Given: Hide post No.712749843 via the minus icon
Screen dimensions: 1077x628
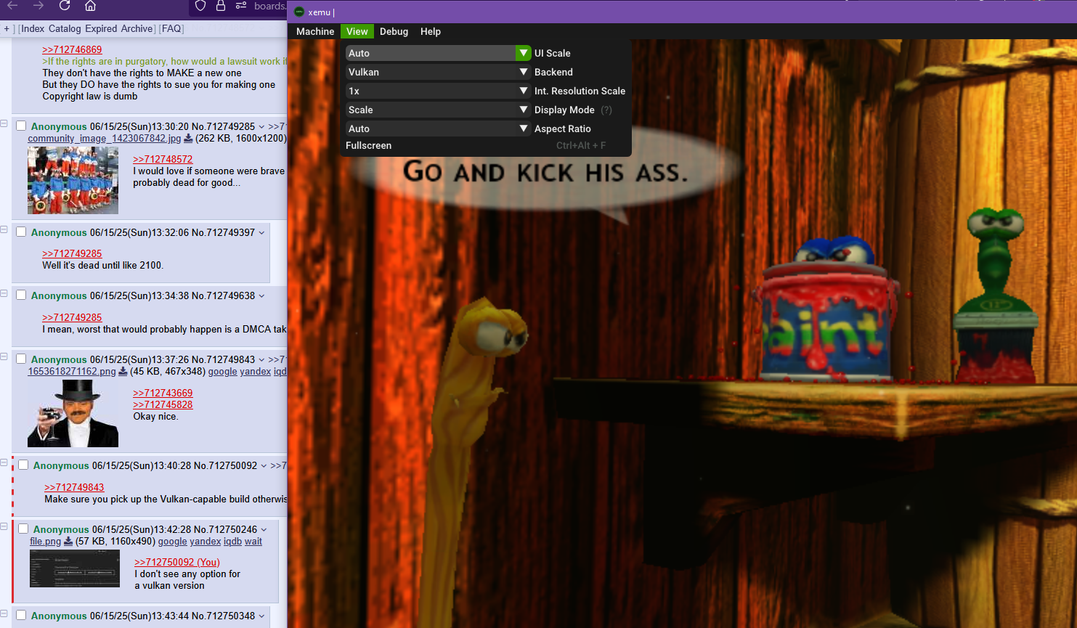Looking at the screenshot, I should (x=4, y=357).
